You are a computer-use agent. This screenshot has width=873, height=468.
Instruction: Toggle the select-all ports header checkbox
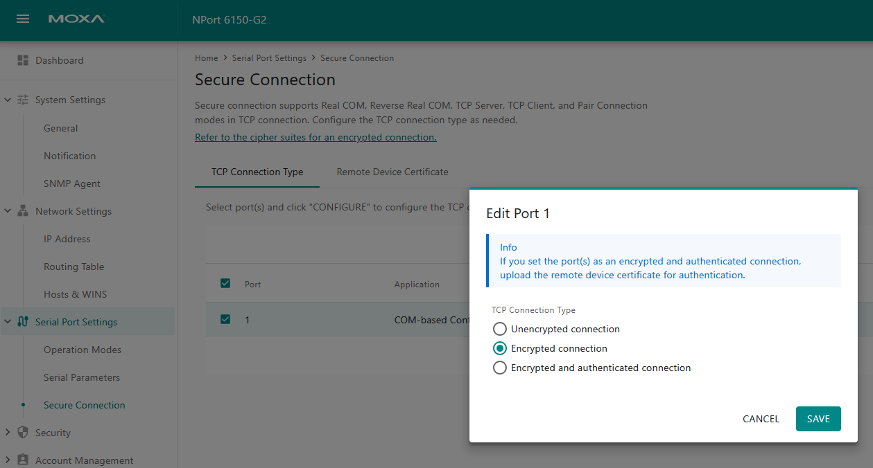225,283
